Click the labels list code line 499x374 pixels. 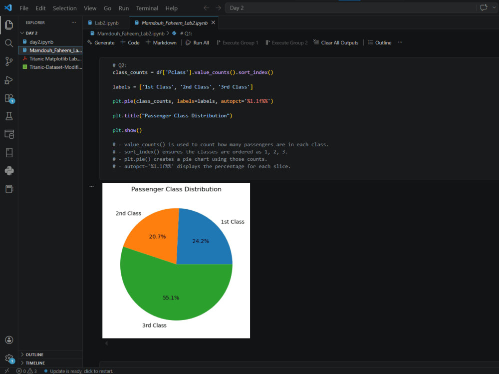[183, 87]
